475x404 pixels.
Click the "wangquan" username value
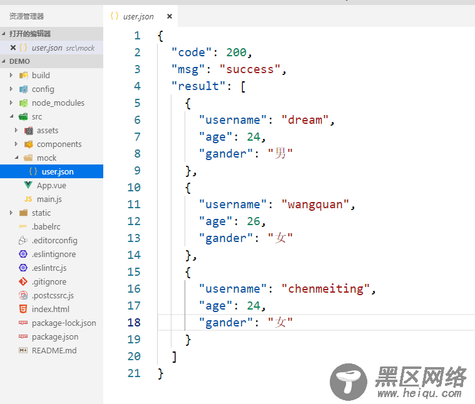(315, 205)
